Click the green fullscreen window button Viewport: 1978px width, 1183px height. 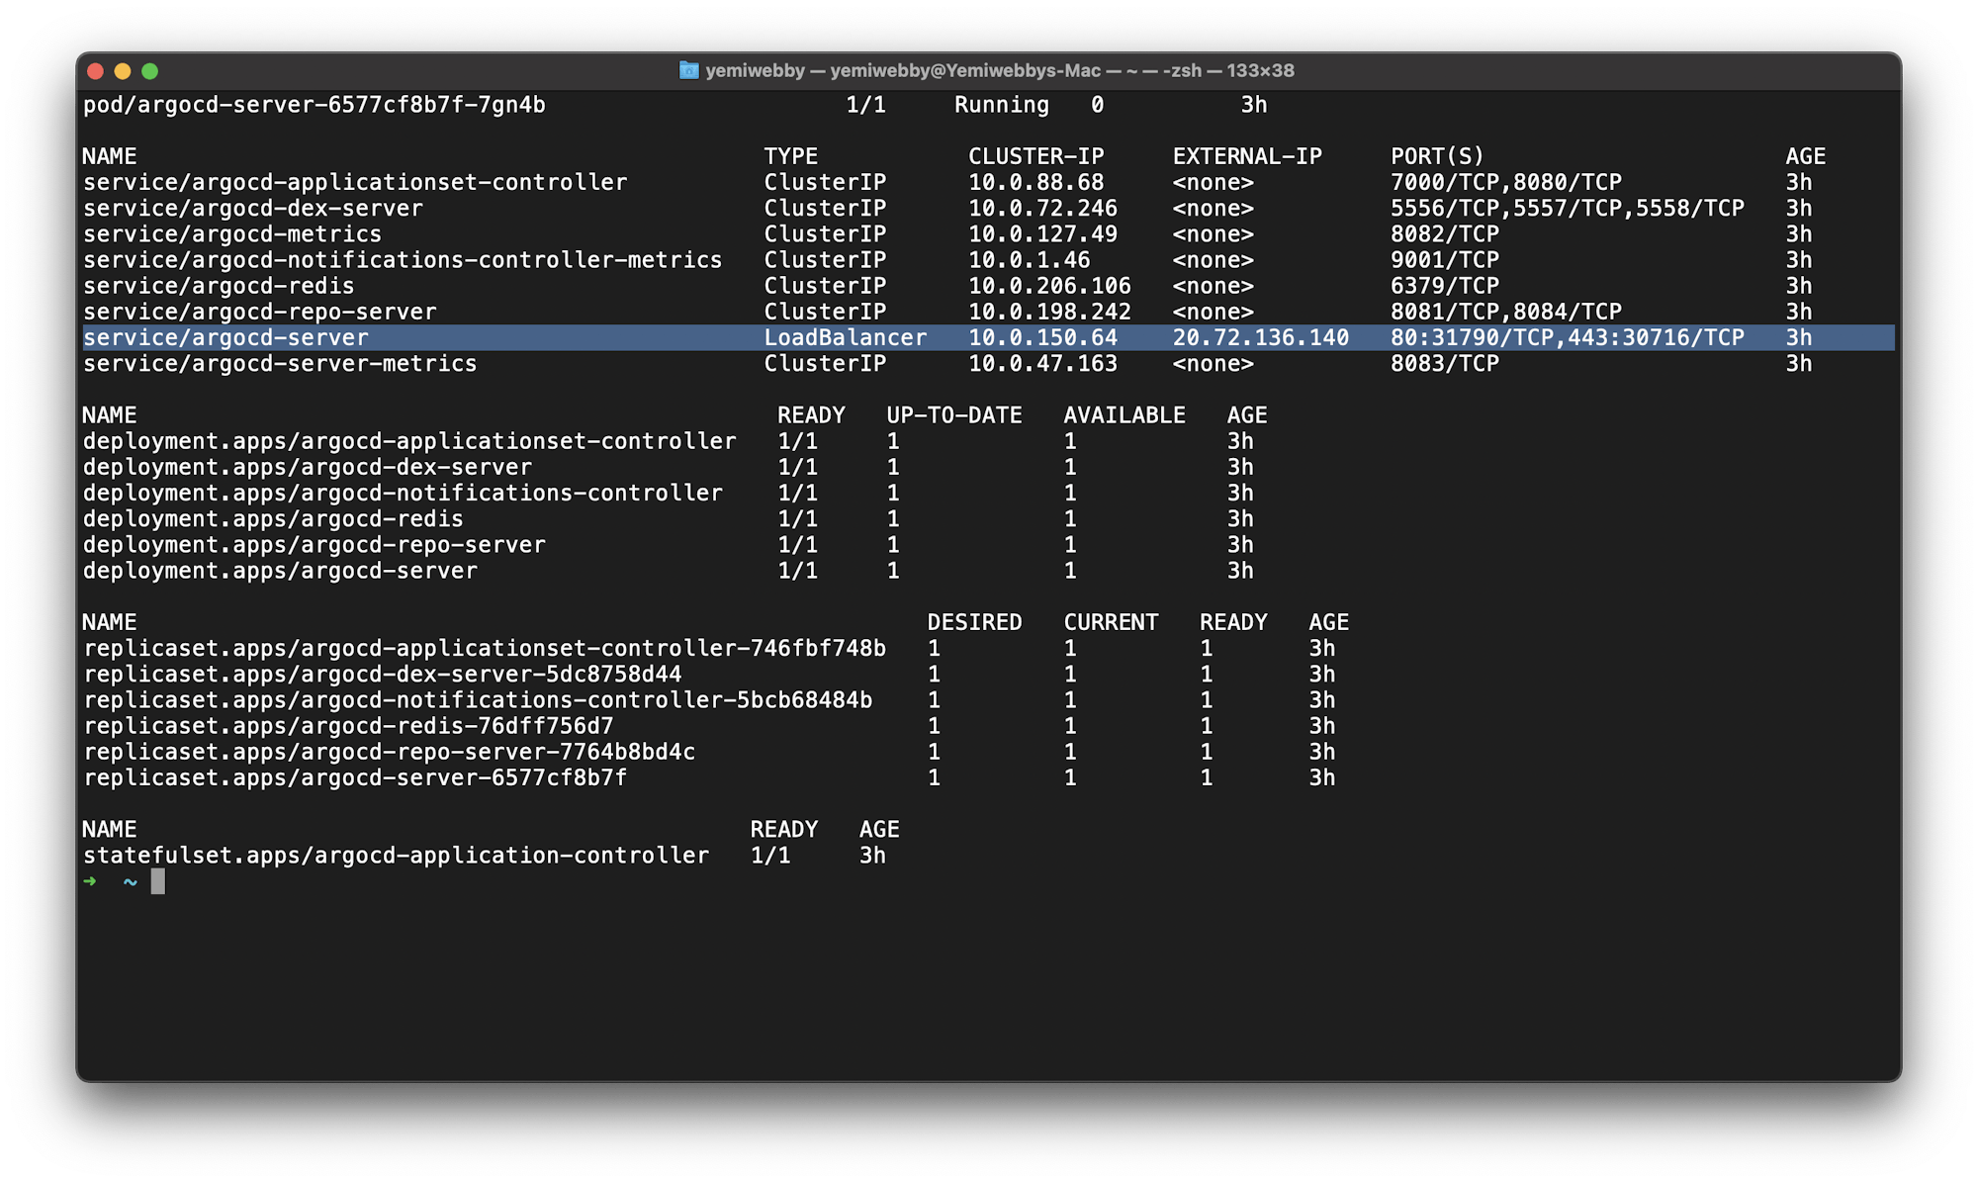[x=150, y=71]
